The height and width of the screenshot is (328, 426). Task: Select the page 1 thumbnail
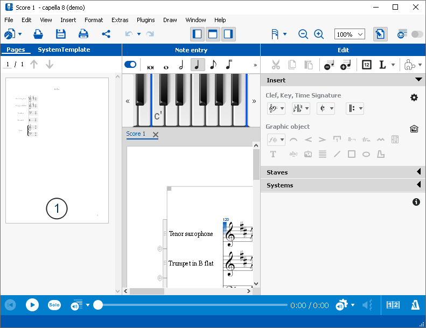point(57,150)
